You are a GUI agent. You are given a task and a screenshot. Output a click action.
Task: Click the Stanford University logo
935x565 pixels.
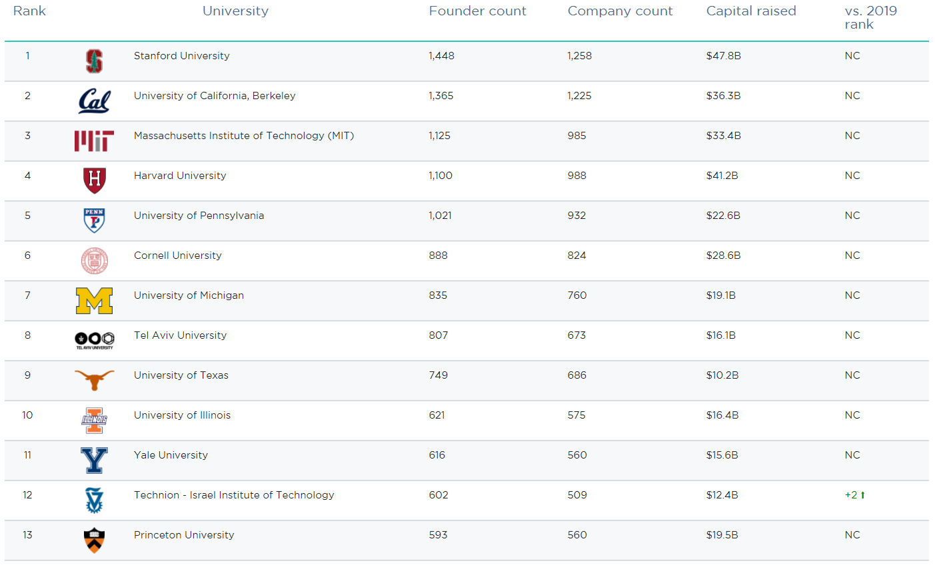click(94, 61)
